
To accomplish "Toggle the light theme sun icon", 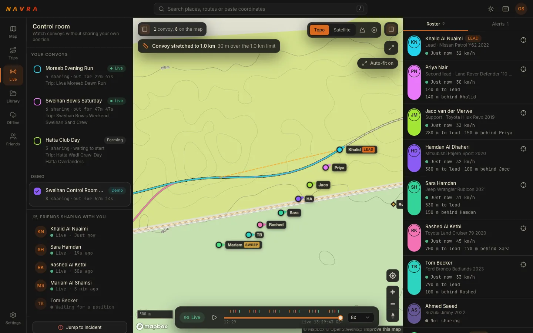I will (491, 9).
